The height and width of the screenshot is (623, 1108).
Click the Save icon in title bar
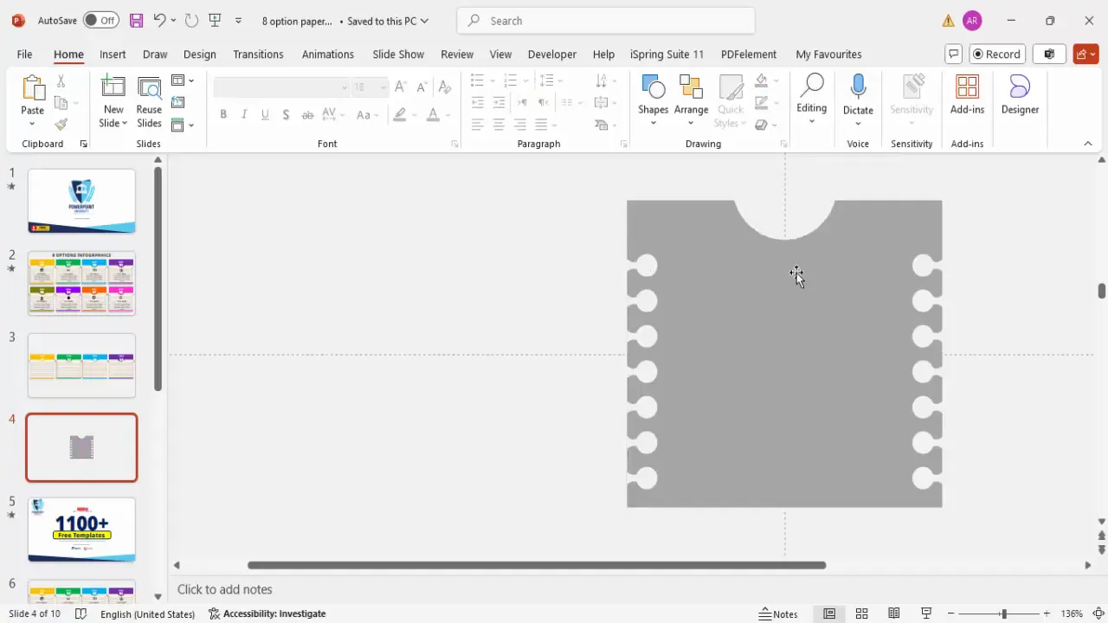[x=136, y=20]
